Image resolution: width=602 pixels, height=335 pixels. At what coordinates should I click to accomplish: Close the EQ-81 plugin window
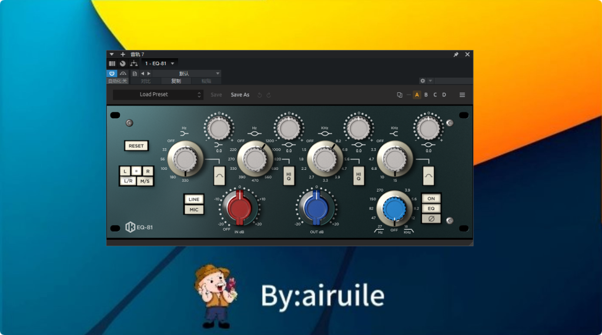[x=467, y=55]
